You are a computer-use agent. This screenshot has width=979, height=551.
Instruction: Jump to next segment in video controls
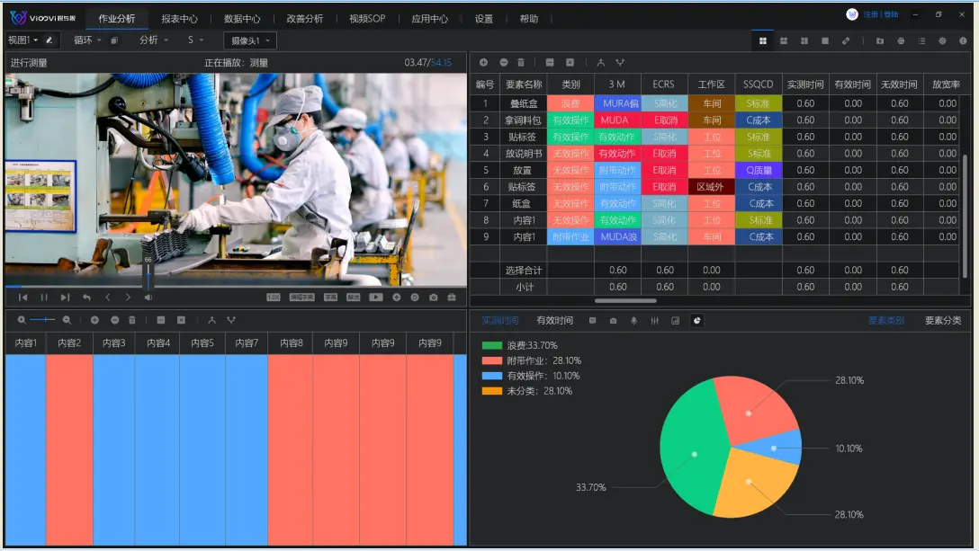[x=65, y=298]
